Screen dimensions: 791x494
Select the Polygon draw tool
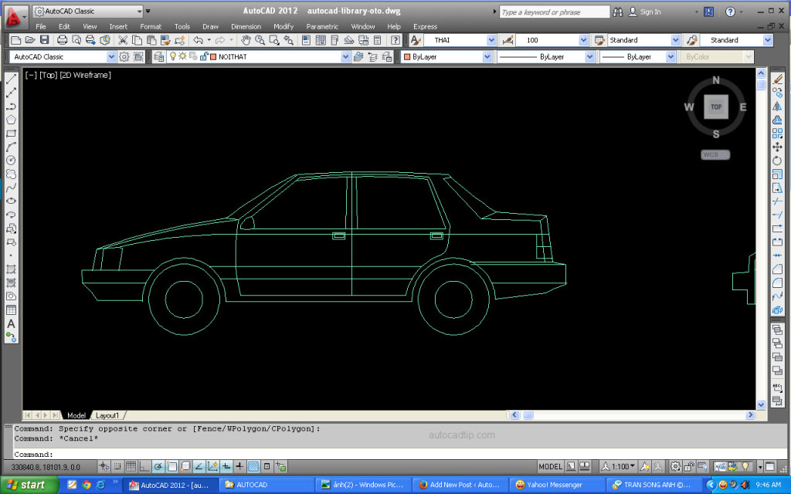(x=11, y=120)
